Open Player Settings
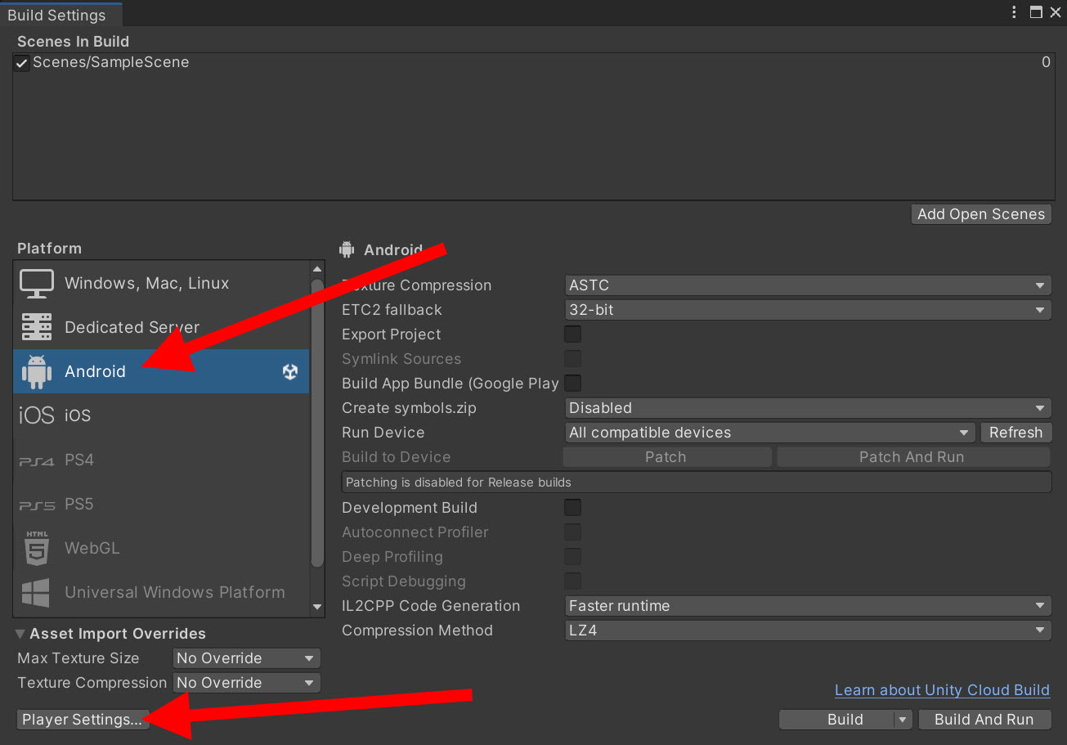 point(83,720)
